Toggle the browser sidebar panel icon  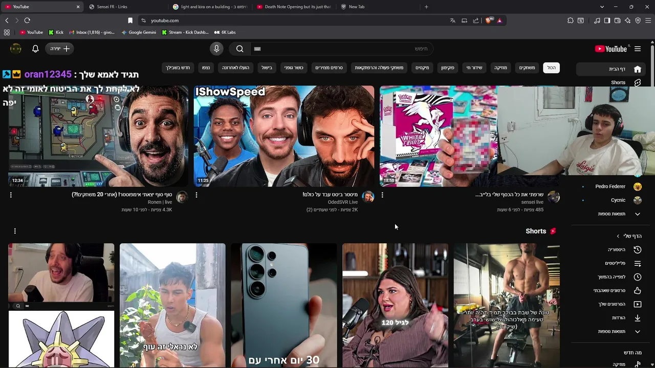[607, 20]
